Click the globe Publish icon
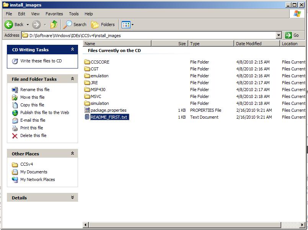 pyautogui.click(x=15, y=113)
